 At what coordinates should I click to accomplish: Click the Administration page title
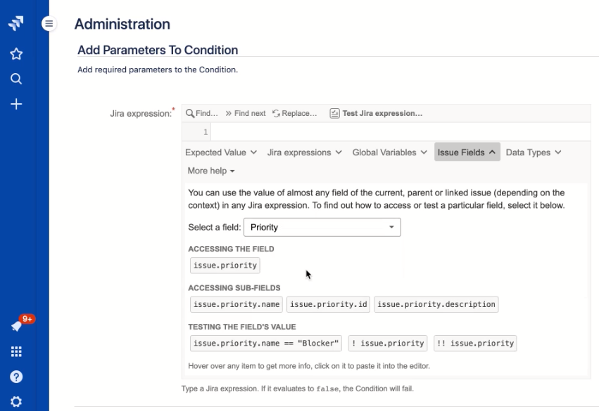tap(122, 24)
